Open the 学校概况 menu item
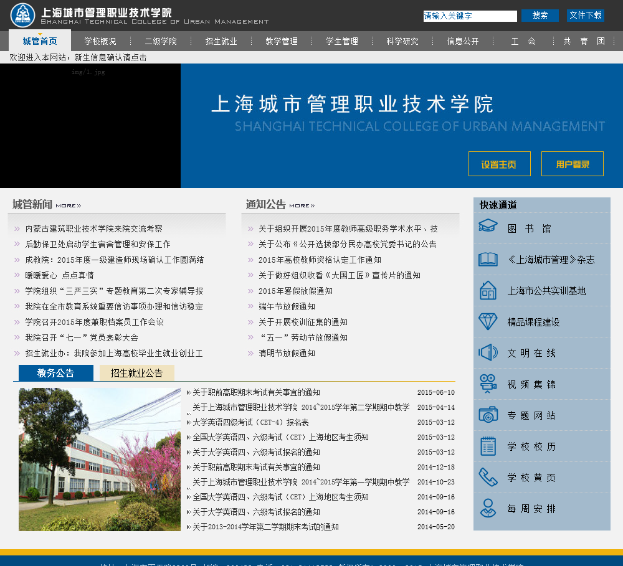Image resolution: width=623 pixels, height=566 pixels. (100, 42)
